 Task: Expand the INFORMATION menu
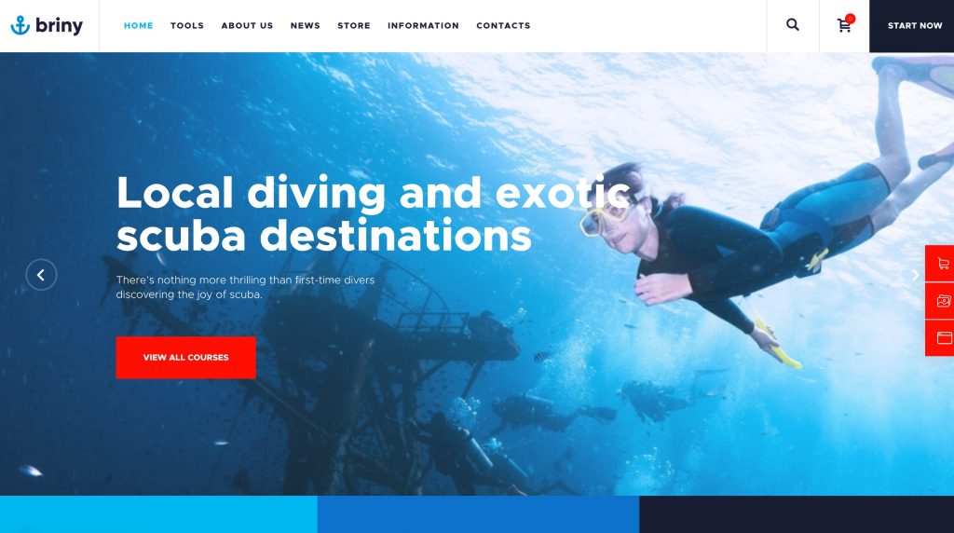[423, 25]
